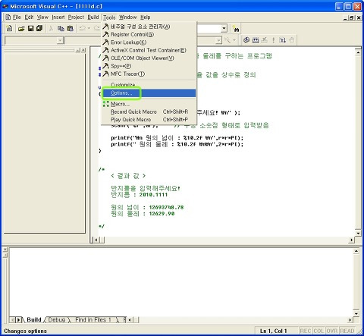Close the output pane with its X

point(5,250)
